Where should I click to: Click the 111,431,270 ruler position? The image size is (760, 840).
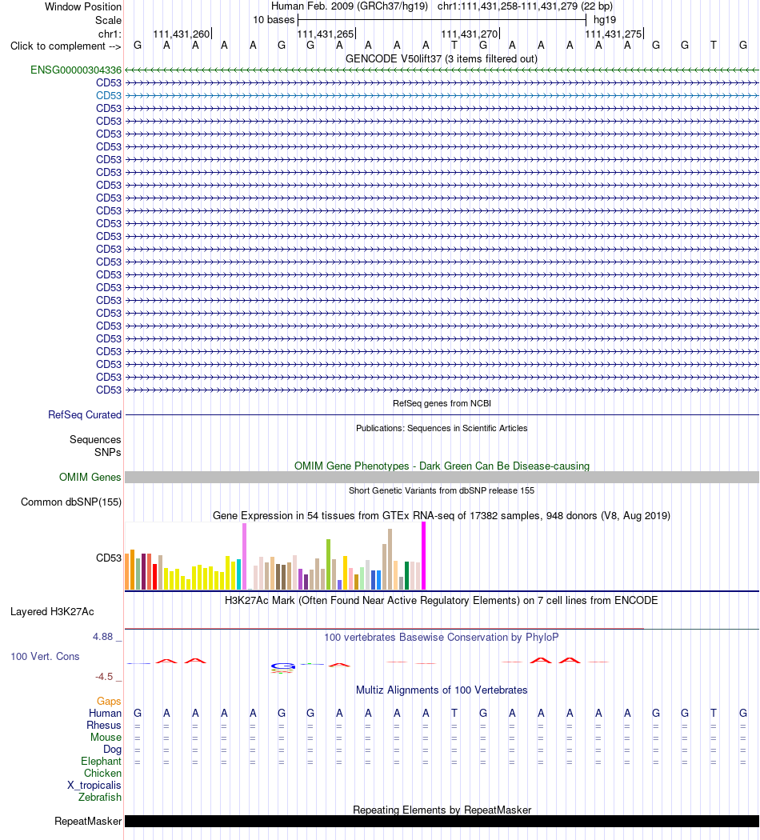(469, 34)
